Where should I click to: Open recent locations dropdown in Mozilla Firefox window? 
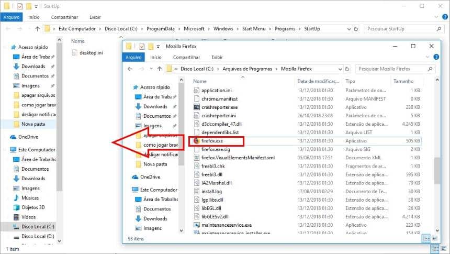(x=151, y=69)
